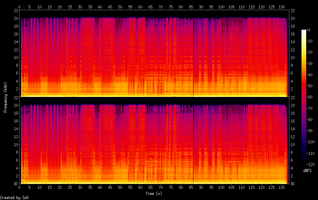Screen dimensions: 318x200
Task: Click '50' on the bottom time axis
Action: point(120,188)
